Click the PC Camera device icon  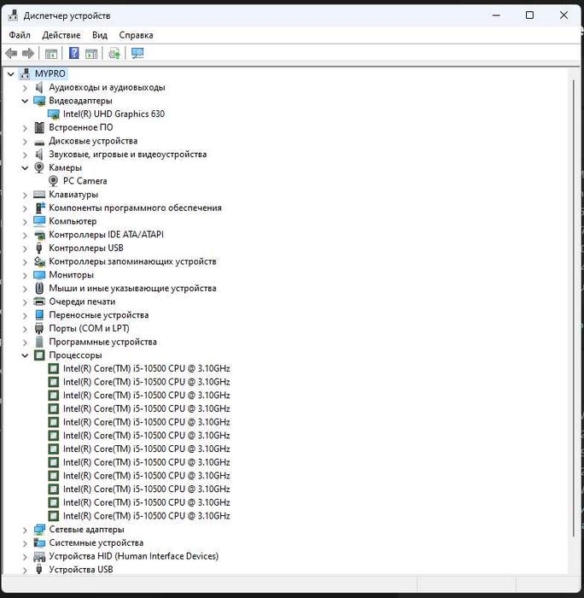click(x=54, y=181)
